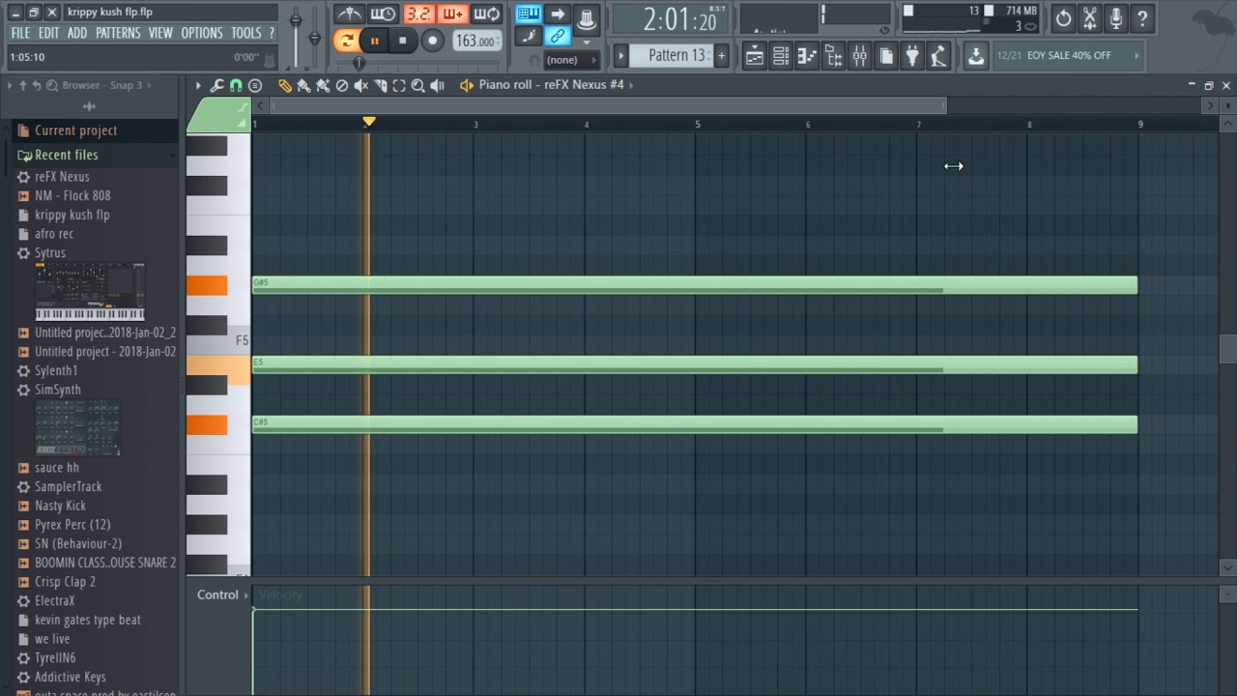
Task: Toggle the piano roll snap magnet
Action: click(236, 85)
